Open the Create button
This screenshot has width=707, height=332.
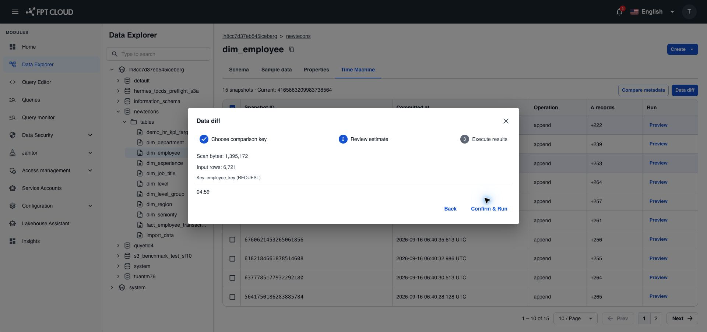point(682,49)
